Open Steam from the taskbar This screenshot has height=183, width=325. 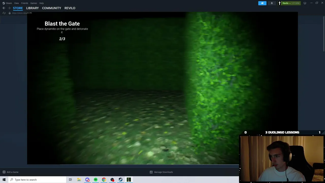(120, 180)
